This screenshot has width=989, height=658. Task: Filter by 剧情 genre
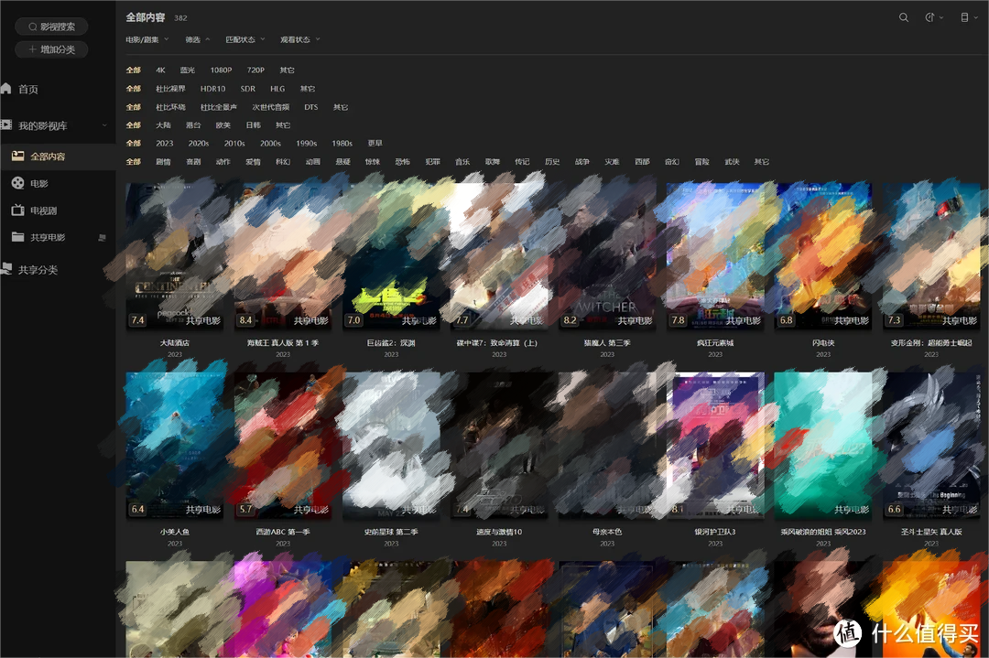pos(163,162)
